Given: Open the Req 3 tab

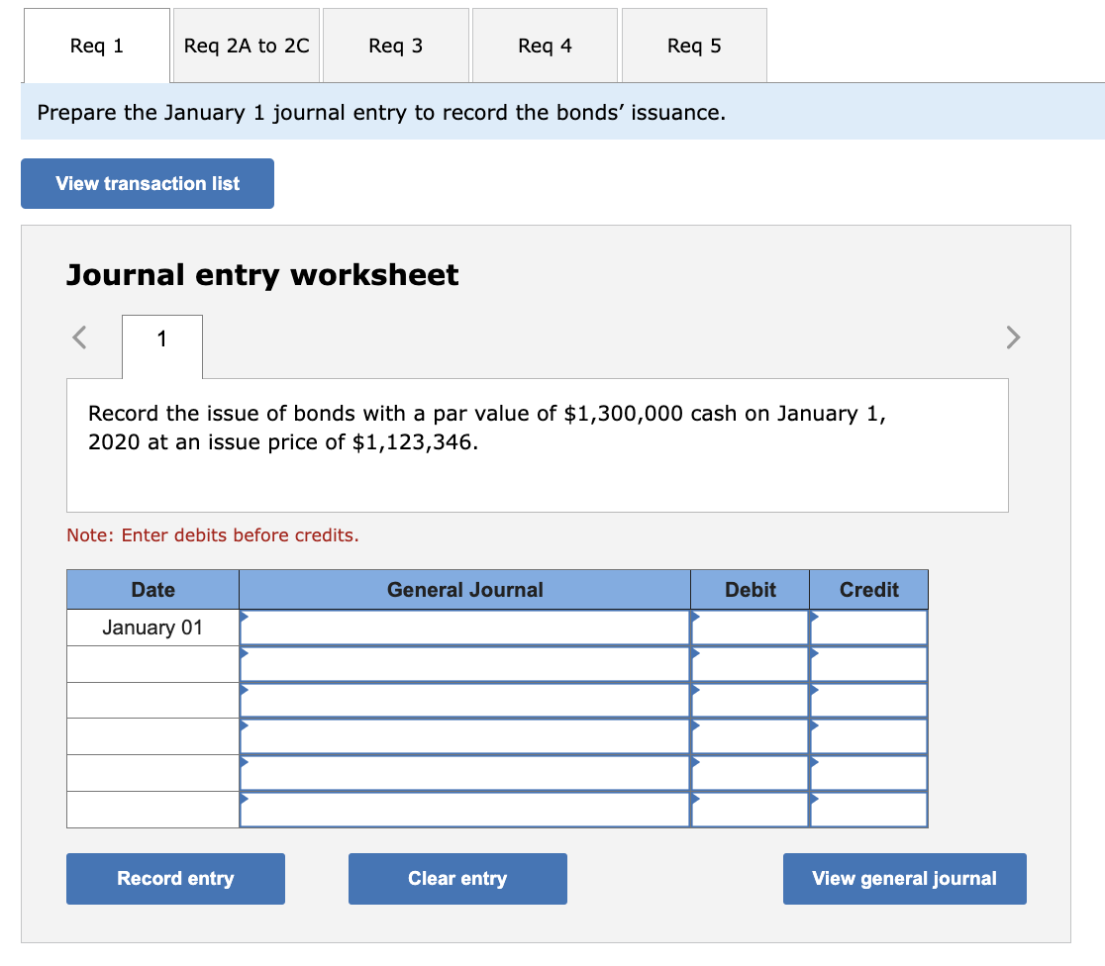Looking at the screenshot, I should pyautogui.click(x=396, y=46).
